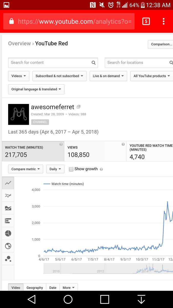Tap the Android home navigation button
Image resolution: width=173 pixels, height=308 pixels.
coord(68,299)
